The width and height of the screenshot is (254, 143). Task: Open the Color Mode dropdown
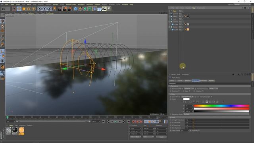click(187, 97)
